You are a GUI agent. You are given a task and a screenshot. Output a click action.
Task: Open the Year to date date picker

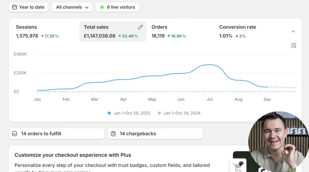point(29,7)
